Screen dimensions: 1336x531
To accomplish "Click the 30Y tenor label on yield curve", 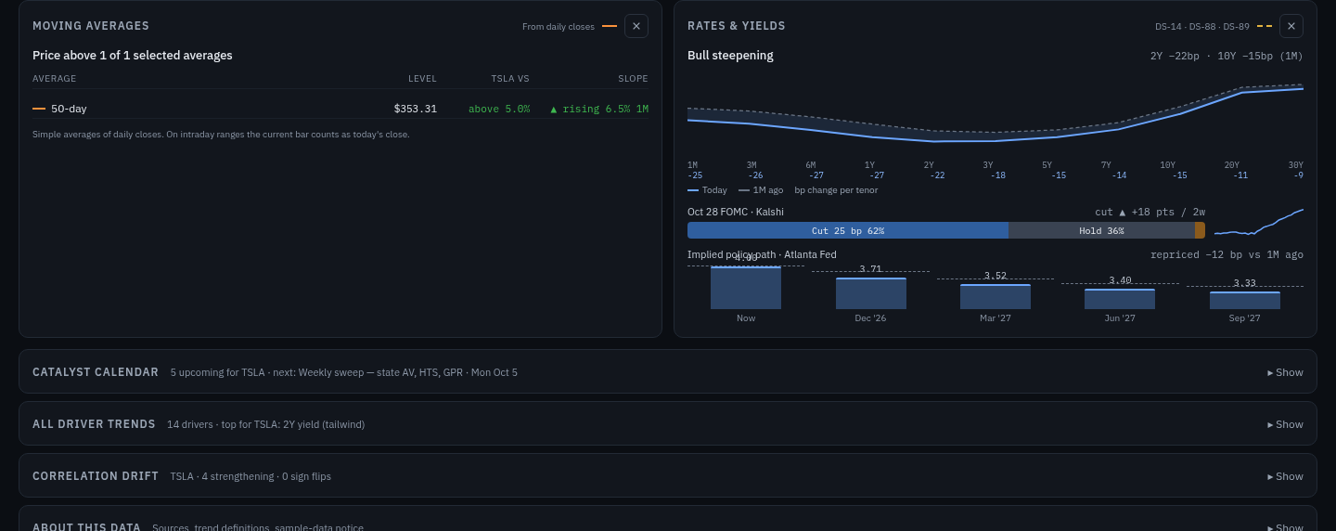I will click(1295, 165).
